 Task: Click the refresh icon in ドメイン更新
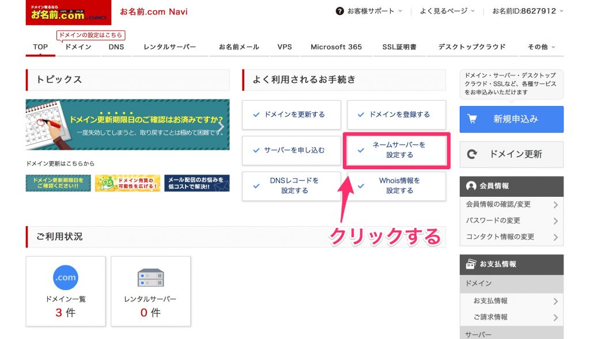coord(472,154)
